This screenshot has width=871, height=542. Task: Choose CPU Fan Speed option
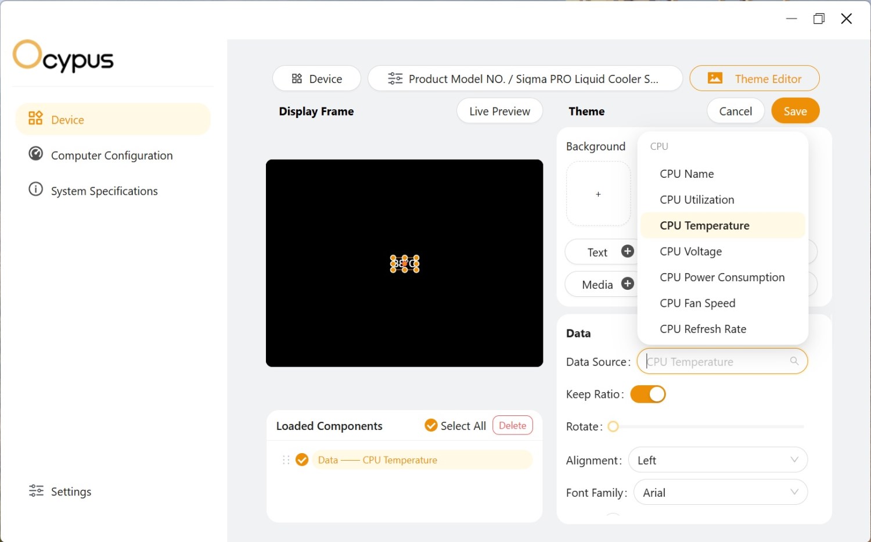pyautogui.click(x=697, y=303)
